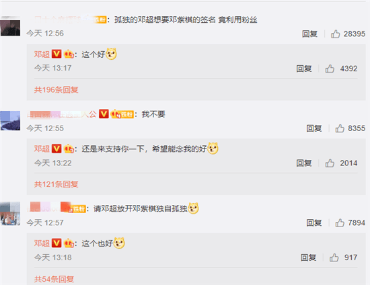
Task: Reply to the comment posted at 12:57
Action: tap(314, 222)
